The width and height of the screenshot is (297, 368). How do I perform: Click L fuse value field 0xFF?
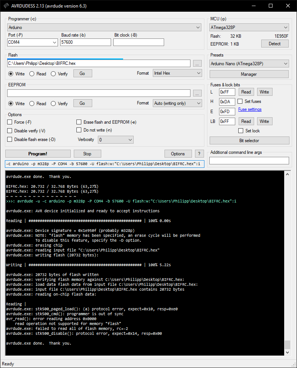(x=227, y=92)
